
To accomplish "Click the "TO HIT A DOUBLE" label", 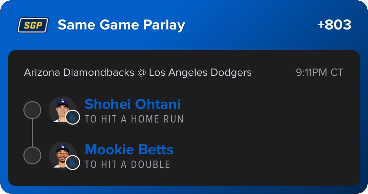I will tap(127, 165).
